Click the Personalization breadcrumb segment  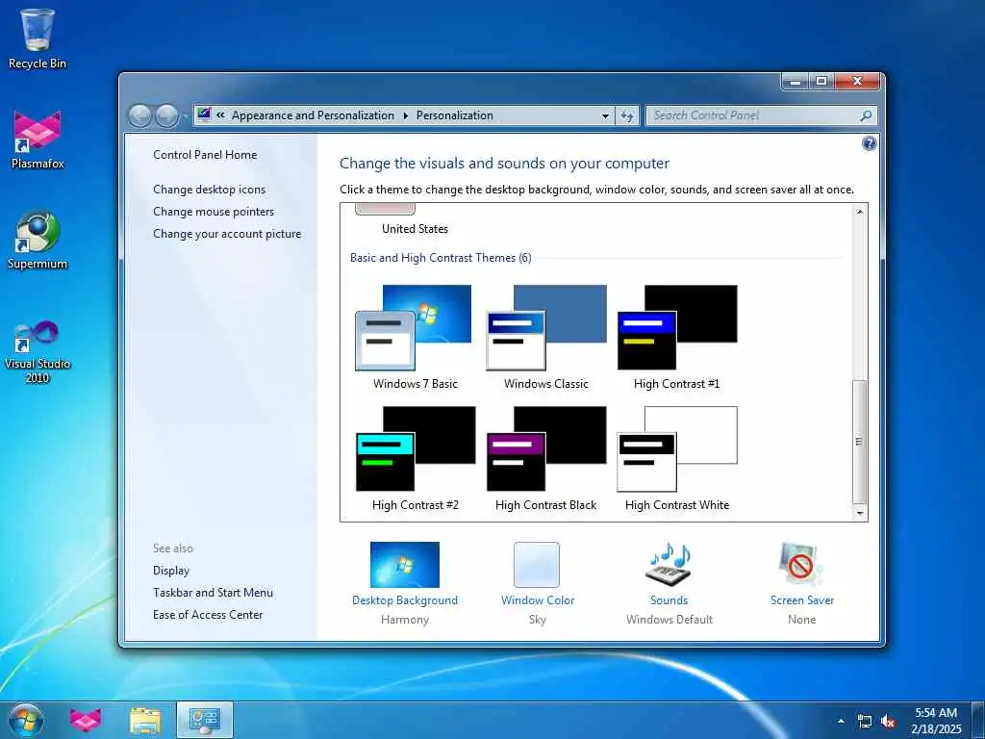tap(455, 115)
